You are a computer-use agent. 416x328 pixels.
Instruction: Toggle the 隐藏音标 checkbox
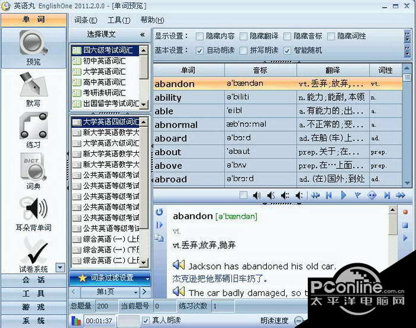click(287, 36)
